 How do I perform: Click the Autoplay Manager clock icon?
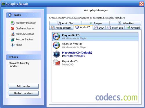[12, 23]
